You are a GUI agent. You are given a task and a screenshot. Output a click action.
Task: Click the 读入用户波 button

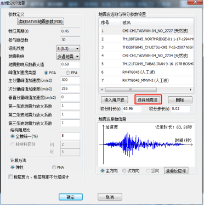[x=115, y=100]
